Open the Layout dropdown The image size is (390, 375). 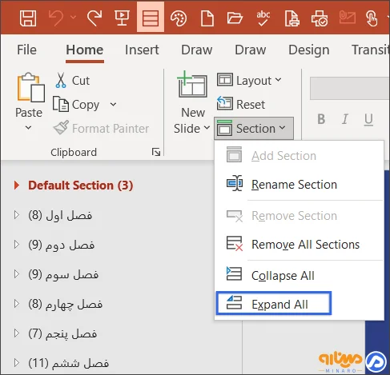click(x=249, y=80)
